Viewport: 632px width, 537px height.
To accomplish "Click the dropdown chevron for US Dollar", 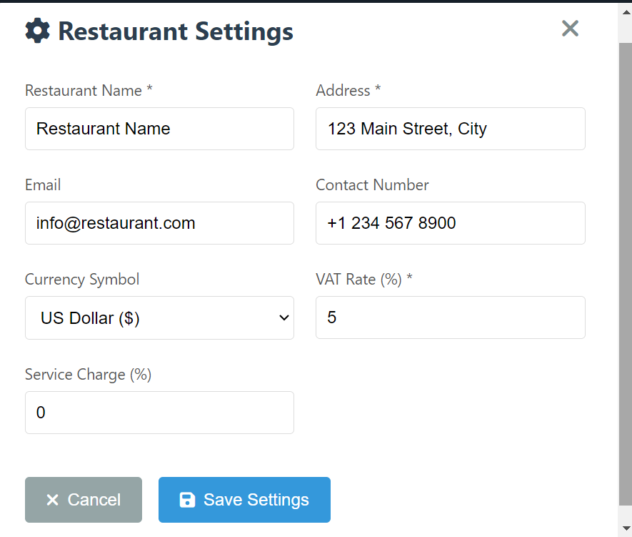I will click(284, 317).
